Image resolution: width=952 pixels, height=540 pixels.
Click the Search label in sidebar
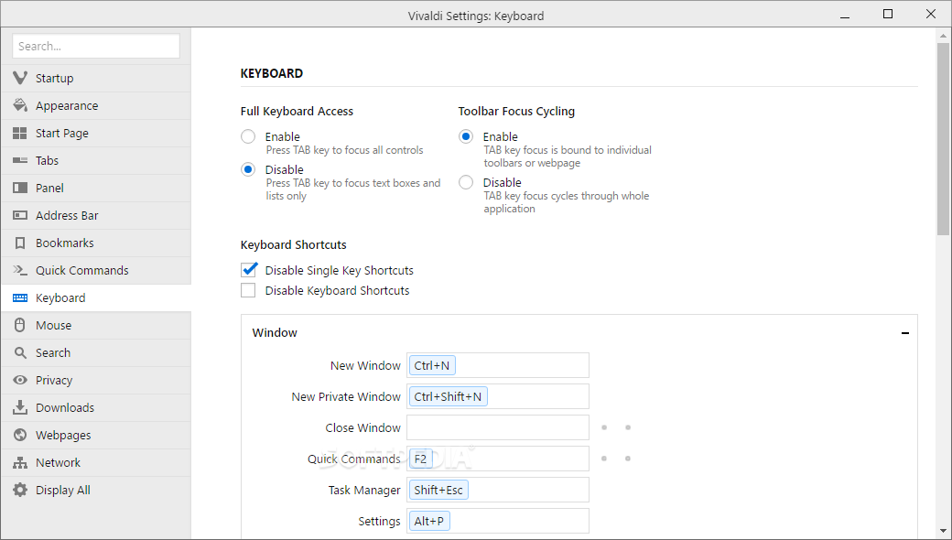[x=53, y=352]
